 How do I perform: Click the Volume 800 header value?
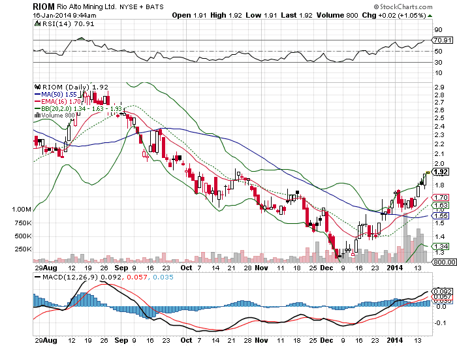338,16
